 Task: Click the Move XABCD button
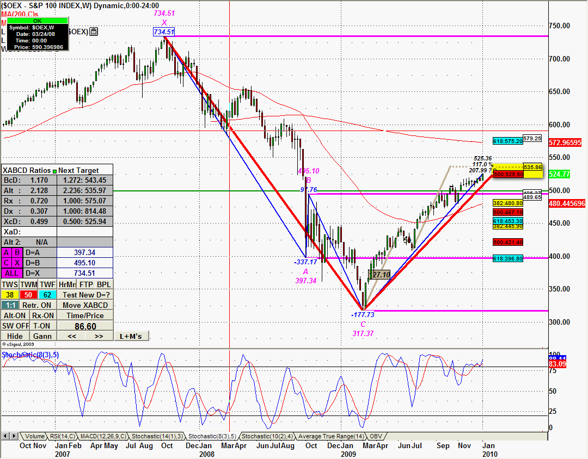pos(84,305)
